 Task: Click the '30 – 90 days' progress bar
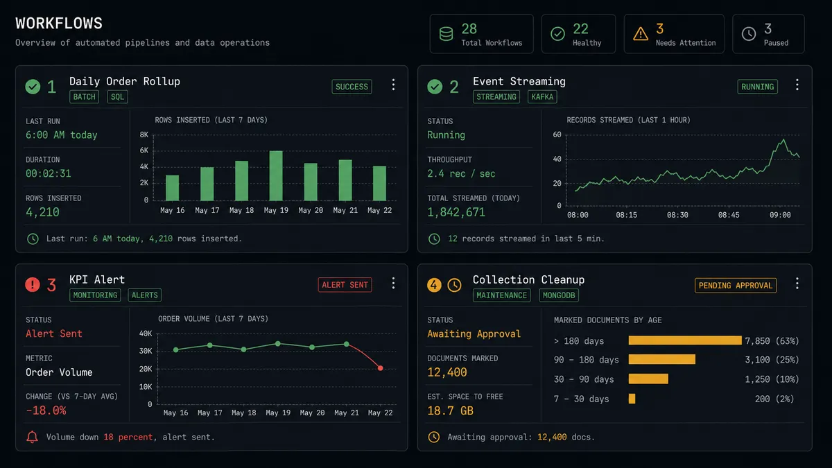click(648, 379)
